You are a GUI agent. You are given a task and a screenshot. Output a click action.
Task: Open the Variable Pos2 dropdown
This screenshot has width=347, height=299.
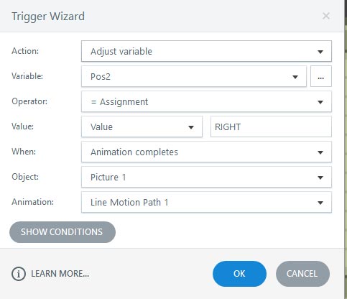click(x=295, y=77)
